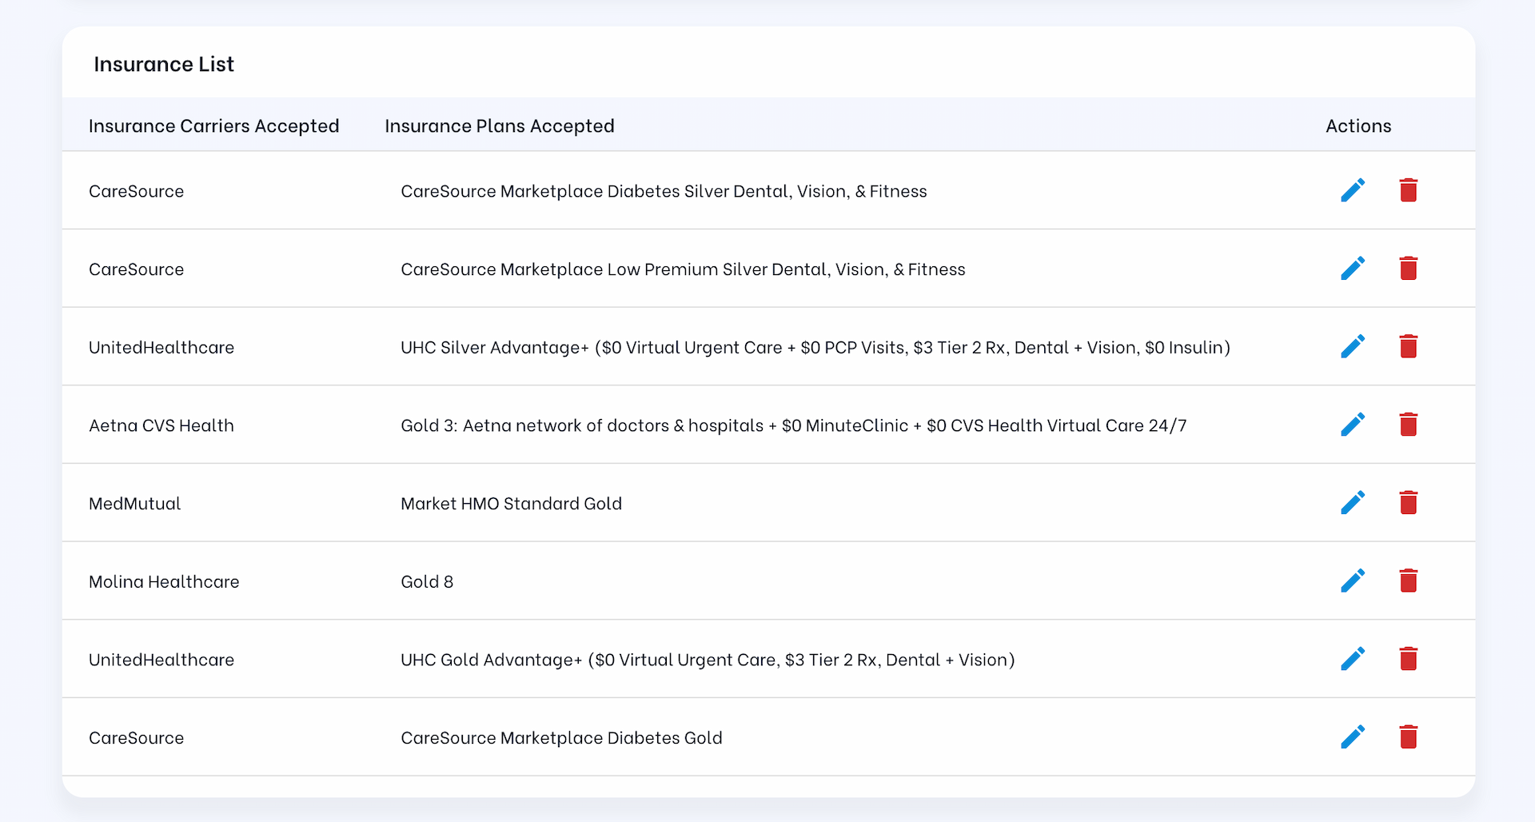
Task: Edit the CareSource Low Premium Silver row
Action: click(x=1353, y=269)
